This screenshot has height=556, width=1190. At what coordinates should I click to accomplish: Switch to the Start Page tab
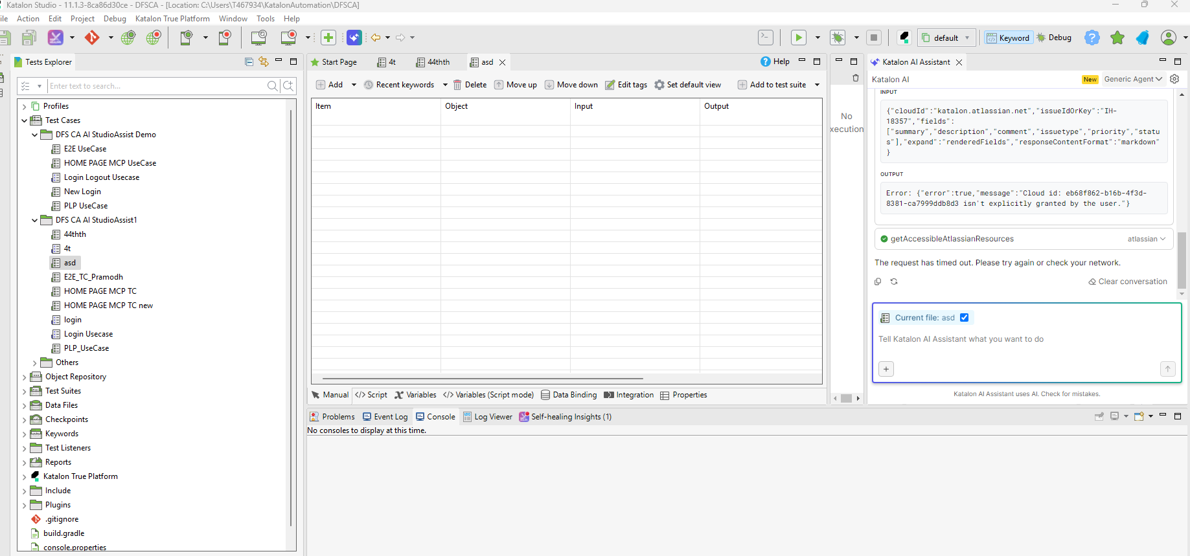[334, 62]
